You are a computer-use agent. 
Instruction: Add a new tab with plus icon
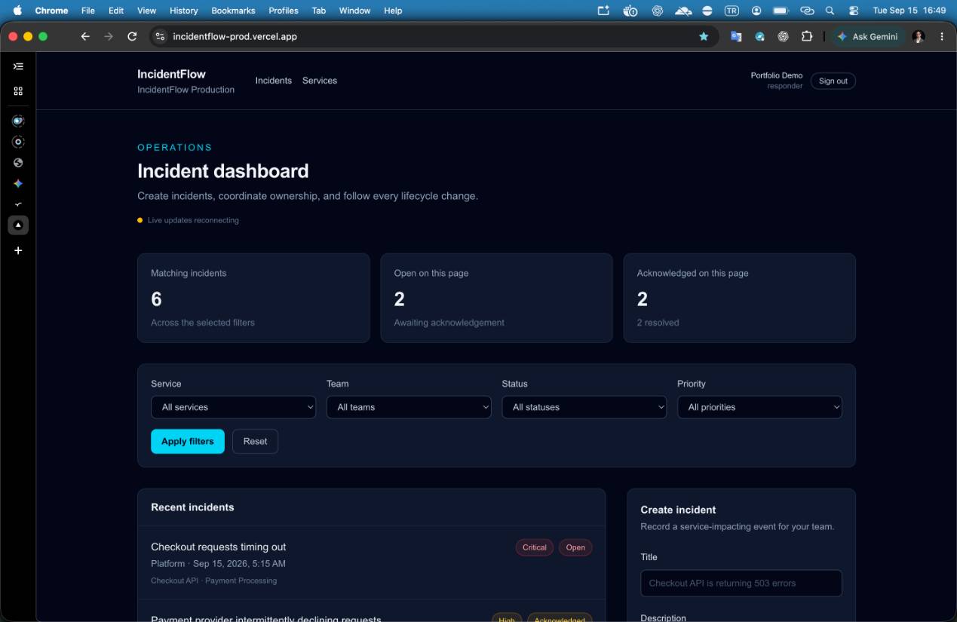tap(18, 250)
